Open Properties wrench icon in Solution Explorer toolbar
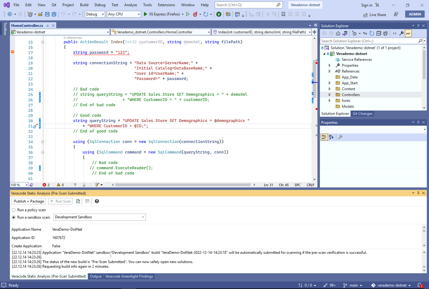The image size is (429, 289). [x=401, y=33]
